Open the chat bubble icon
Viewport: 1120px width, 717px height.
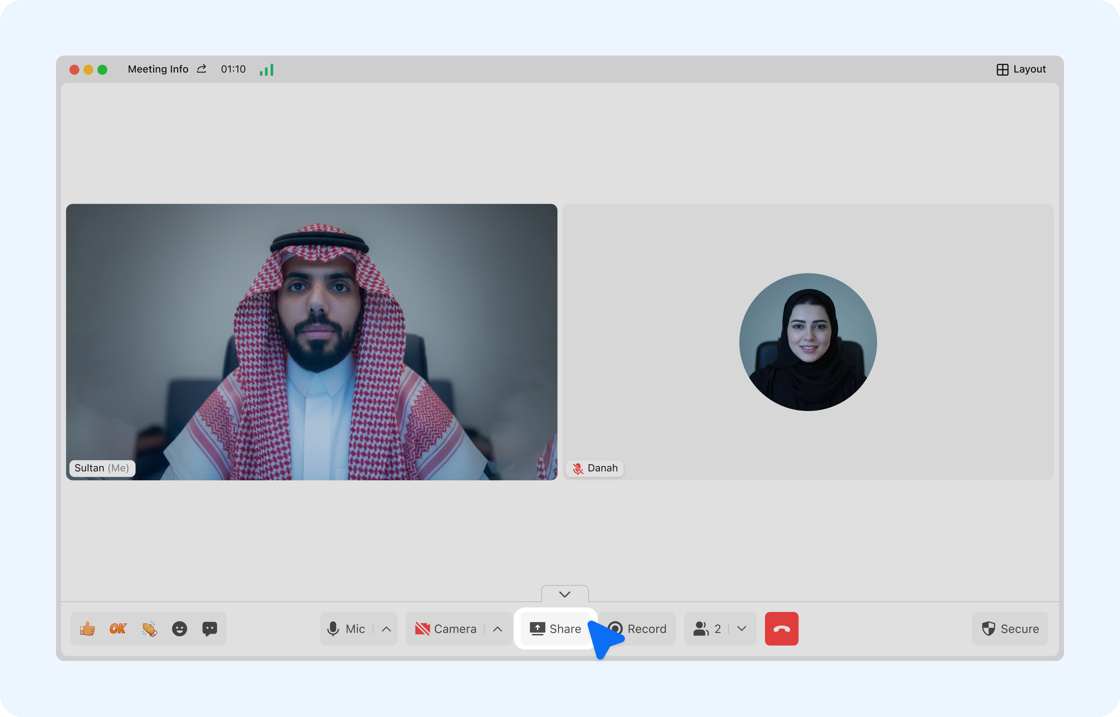coord(209,628)
